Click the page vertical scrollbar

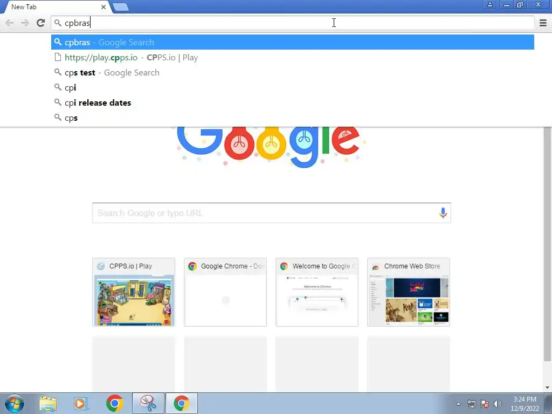coord(547,243)
